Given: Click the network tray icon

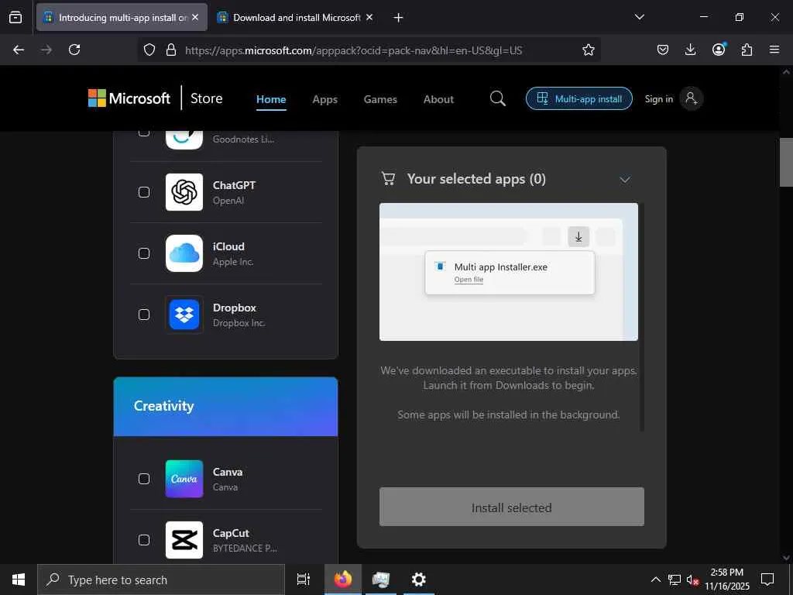Looking at the screenshot, I should 675,580.
